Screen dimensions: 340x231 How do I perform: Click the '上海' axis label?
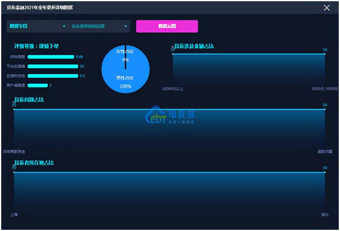pyautogui.click(x=14, y=215)
